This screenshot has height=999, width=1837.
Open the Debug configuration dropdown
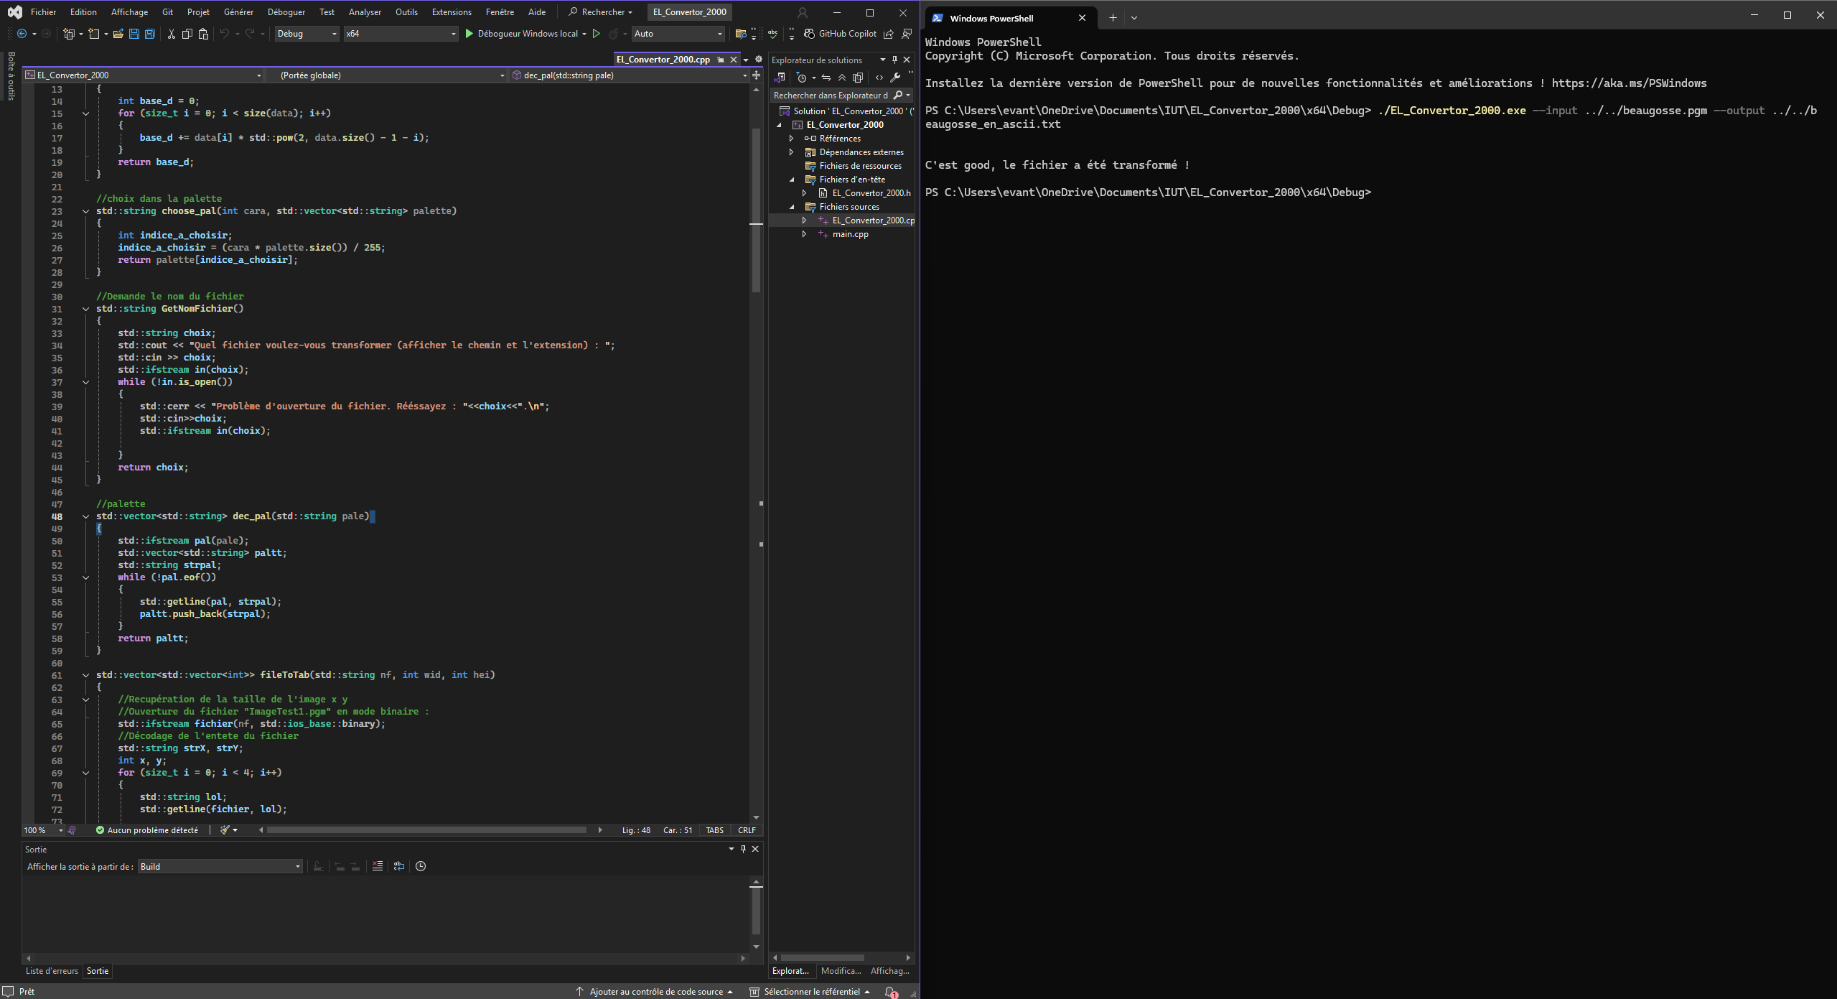(307, 34)
